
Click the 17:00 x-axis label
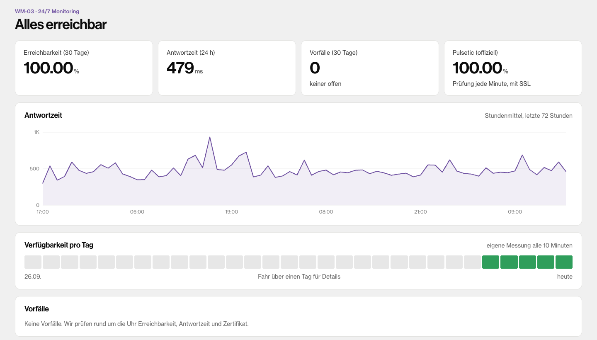pyautogui.click(x=43, y=212)
